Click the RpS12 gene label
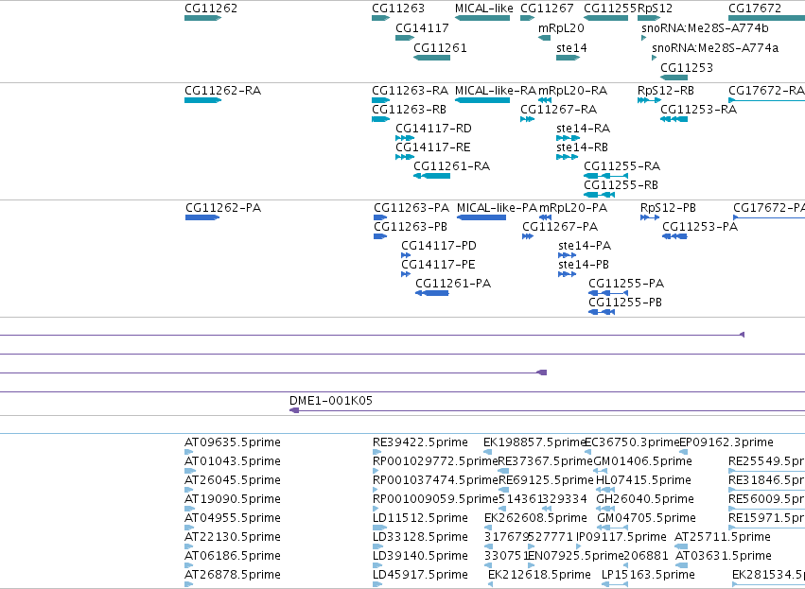The image size is (805, 589). click(x=655, y=9)
